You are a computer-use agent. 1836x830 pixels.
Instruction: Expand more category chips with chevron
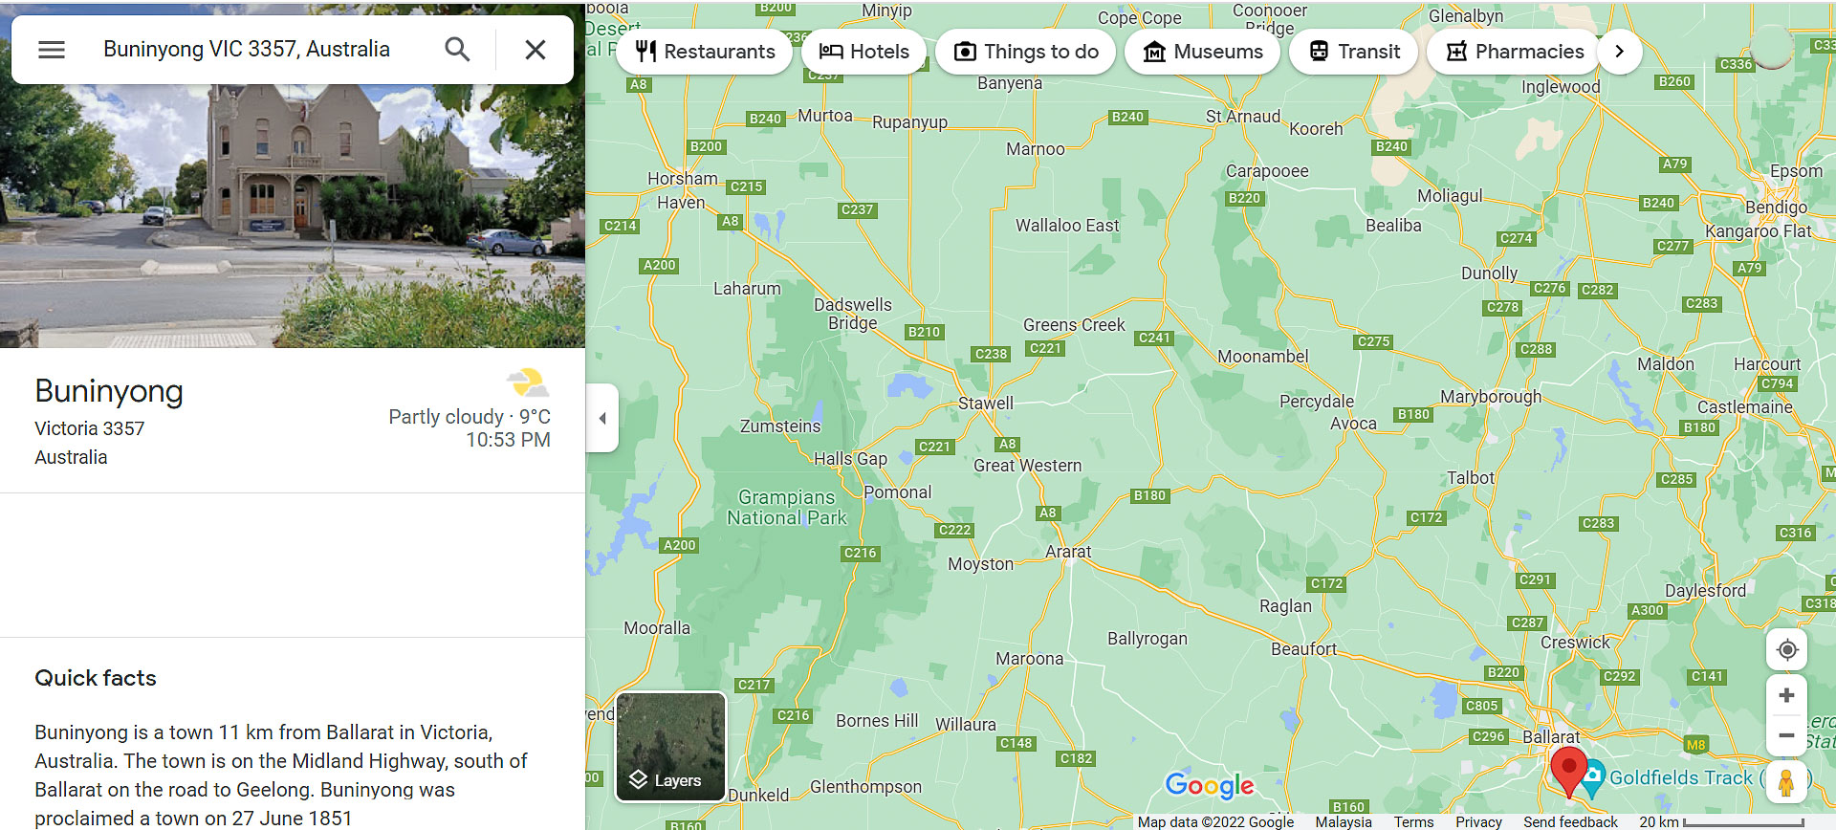(x=1619, y=52)
